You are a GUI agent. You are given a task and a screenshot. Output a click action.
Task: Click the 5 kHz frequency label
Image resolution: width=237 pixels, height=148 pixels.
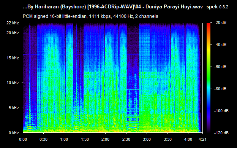14,108
